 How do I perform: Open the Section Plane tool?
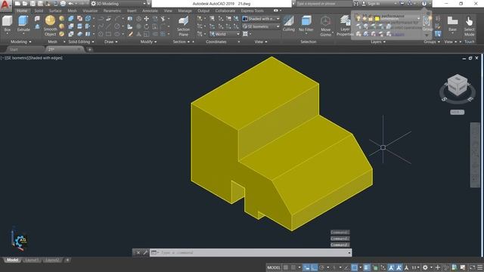[x=183, y=26]
